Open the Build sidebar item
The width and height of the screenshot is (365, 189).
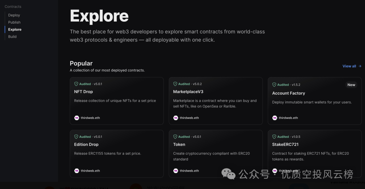(x=13, y=37)
